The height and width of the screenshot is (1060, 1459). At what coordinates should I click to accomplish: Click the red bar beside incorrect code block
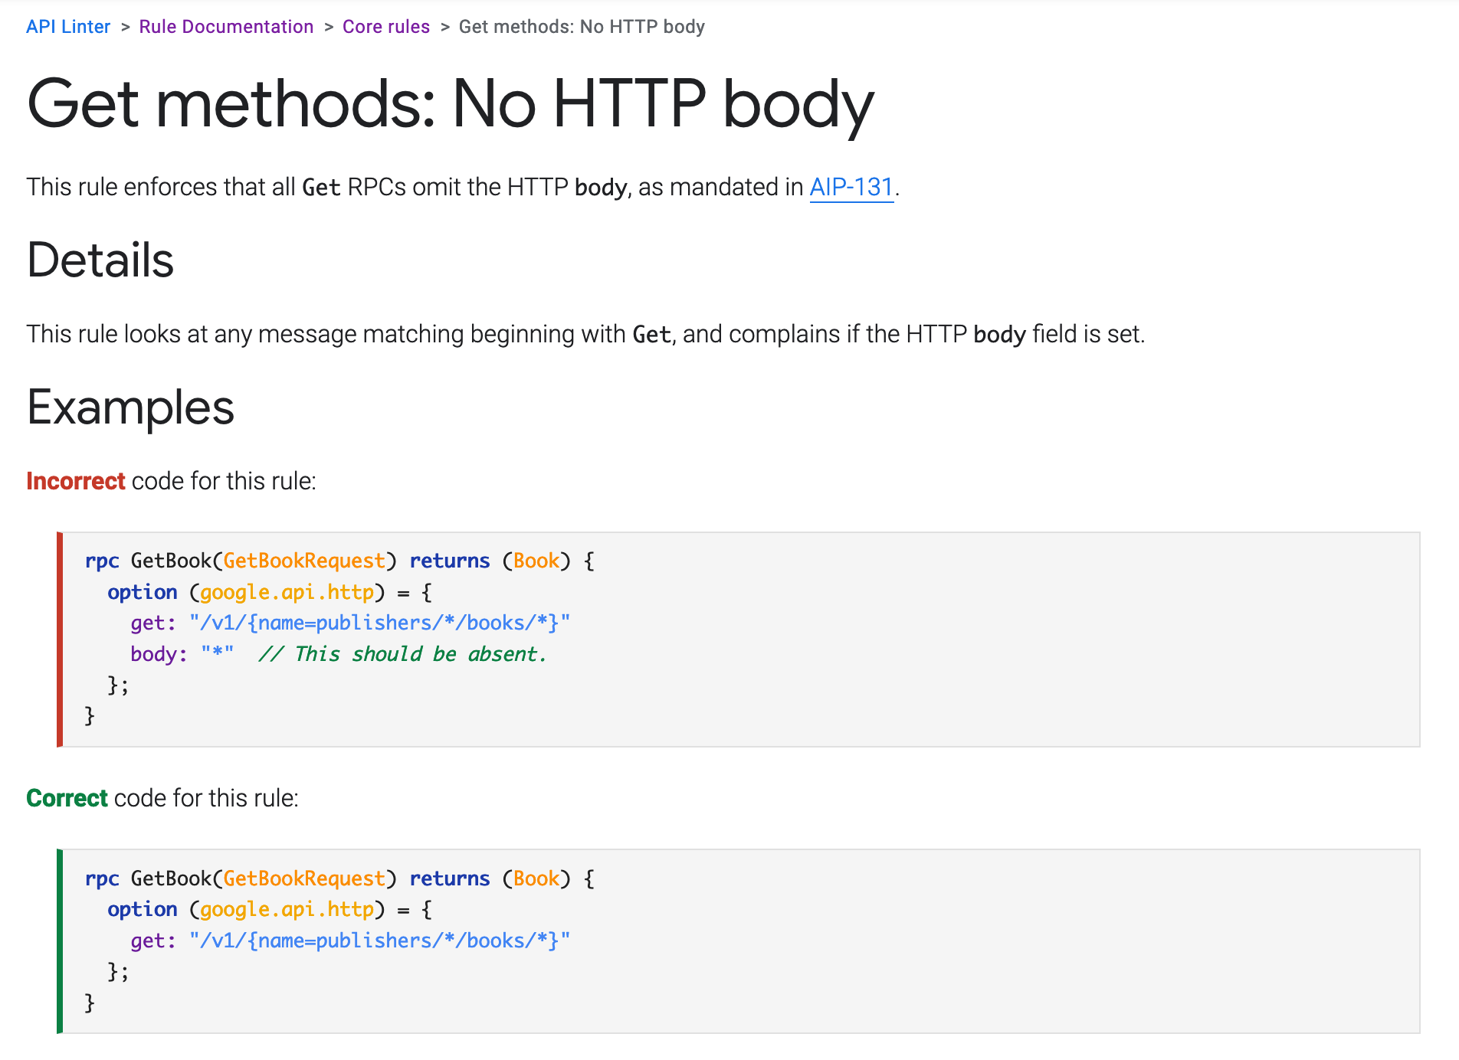(x=60, y=639)
